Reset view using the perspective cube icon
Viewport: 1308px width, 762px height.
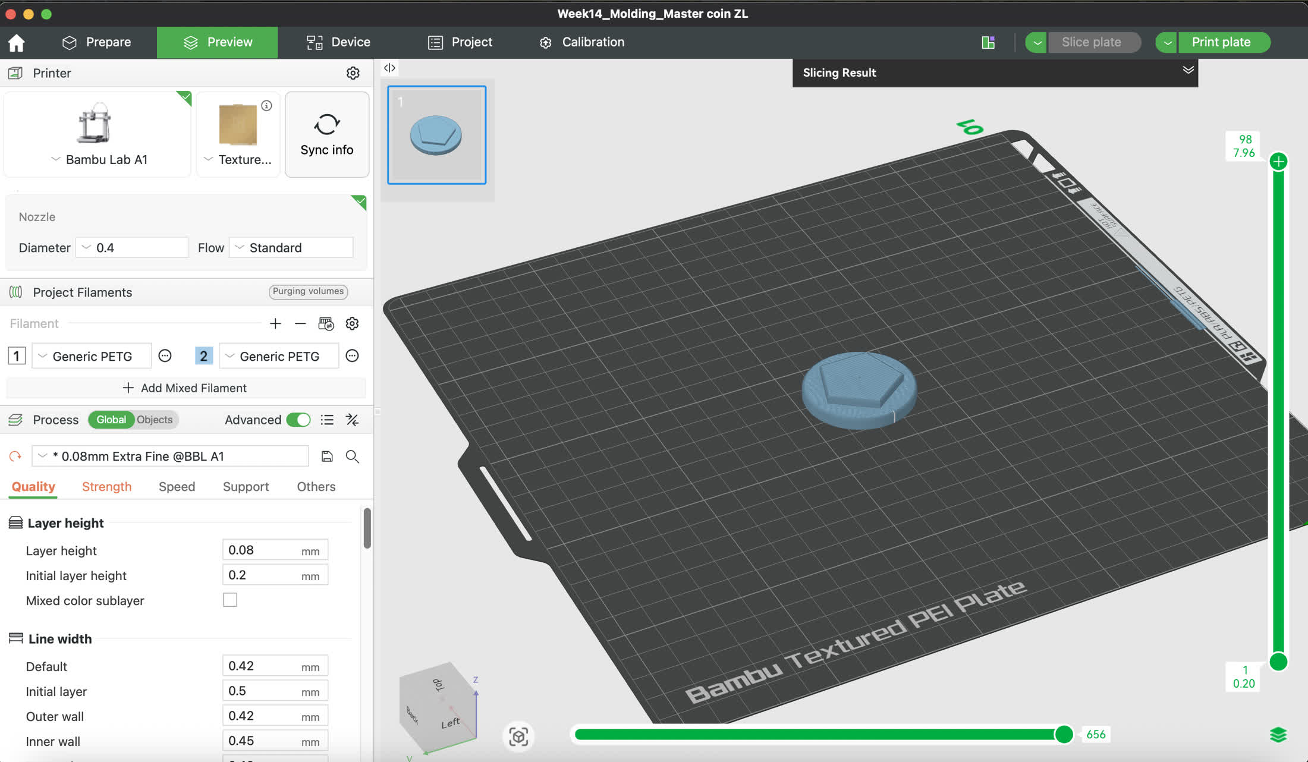tap(518, 736)
